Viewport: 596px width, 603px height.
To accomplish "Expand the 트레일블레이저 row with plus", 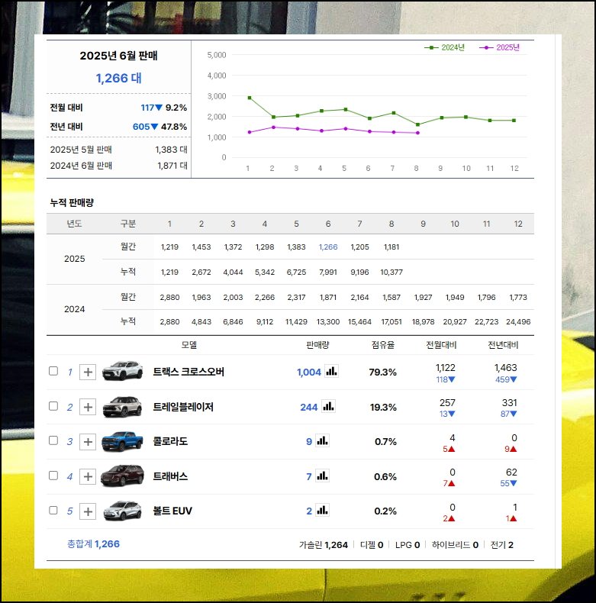I will 88,407.
